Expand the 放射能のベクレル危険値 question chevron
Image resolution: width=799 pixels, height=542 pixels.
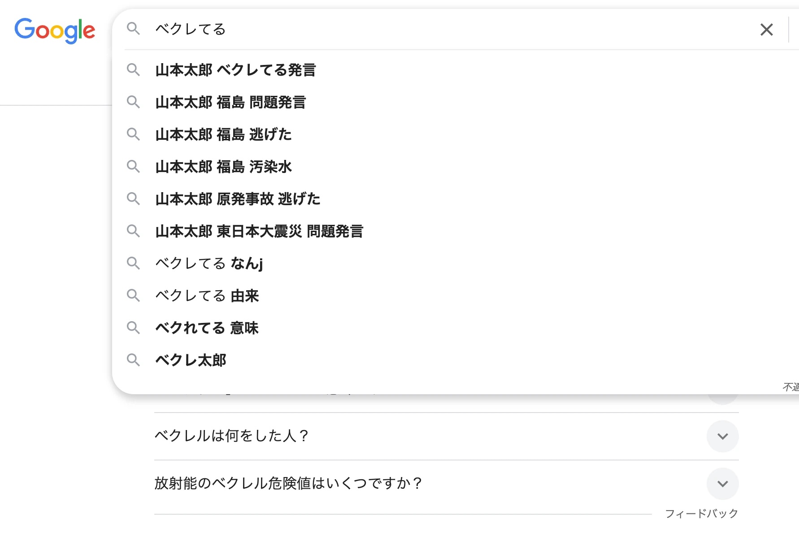(x=722, y=484)
